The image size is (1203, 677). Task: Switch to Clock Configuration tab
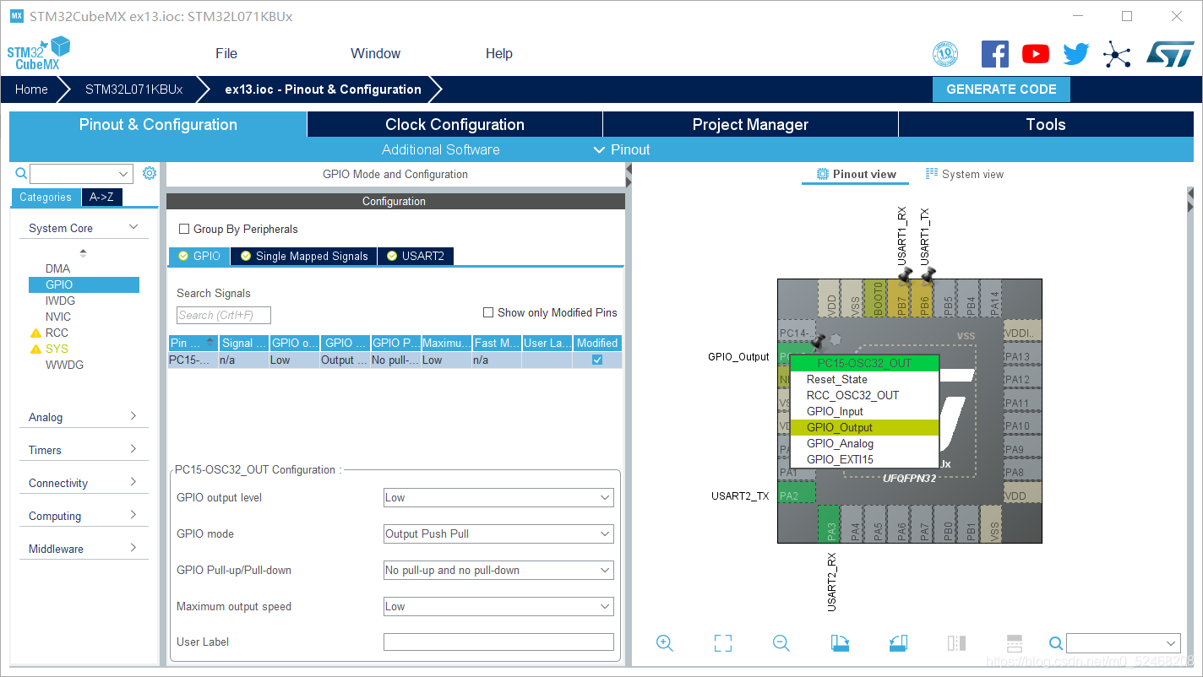(455, 124)
